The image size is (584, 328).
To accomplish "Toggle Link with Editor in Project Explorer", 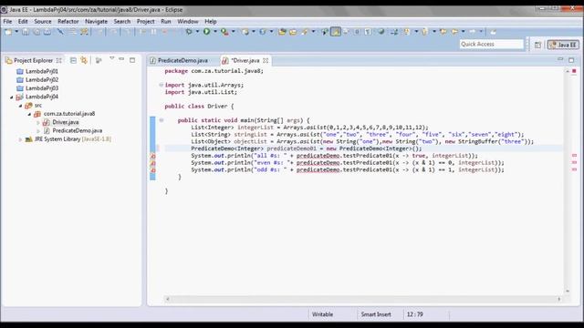I will [84, 60].
